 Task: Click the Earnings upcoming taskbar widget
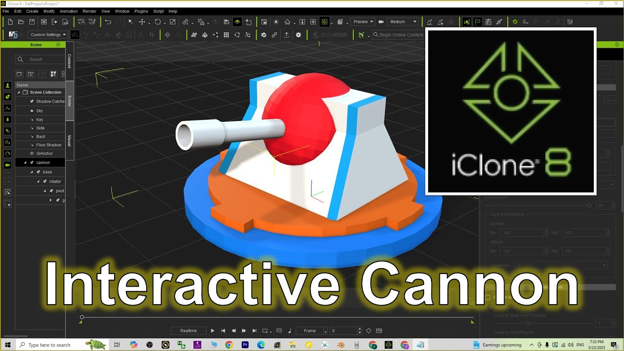[x=497, y=345]
